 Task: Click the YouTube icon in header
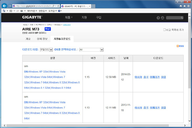coord(162,18)
